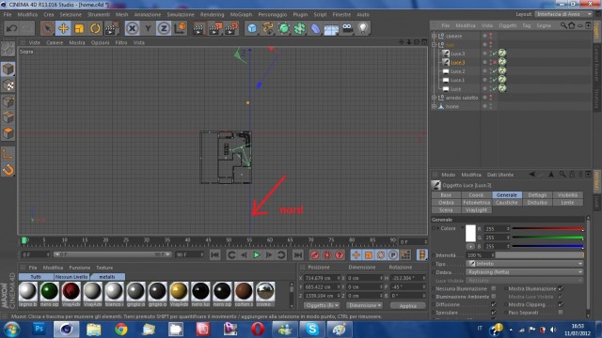Expand the arredo salotto group
602x338 pixels.
(x=435, y=98)
